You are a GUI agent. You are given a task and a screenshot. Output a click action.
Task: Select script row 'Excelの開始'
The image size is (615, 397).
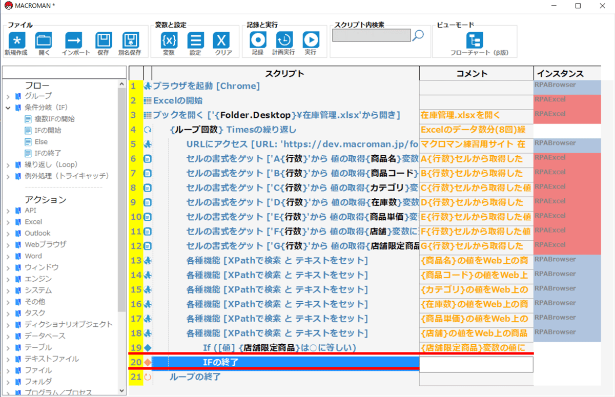pos(178,100)
